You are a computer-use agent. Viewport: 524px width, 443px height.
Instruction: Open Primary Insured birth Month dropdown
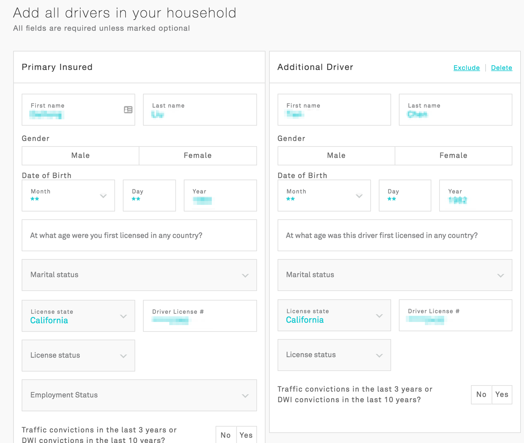(68, 195)
